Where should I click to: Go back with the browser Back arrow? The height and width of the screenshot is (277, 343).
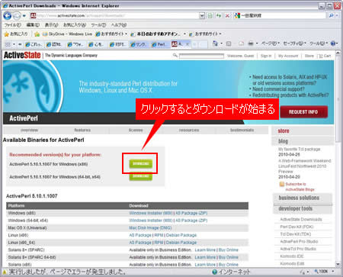point(8,16)
